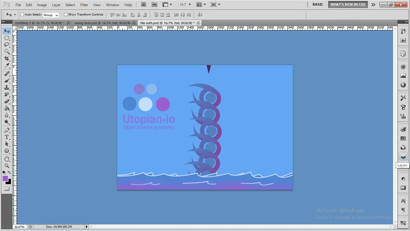Reset default foreground and background colors

[4, 172]
